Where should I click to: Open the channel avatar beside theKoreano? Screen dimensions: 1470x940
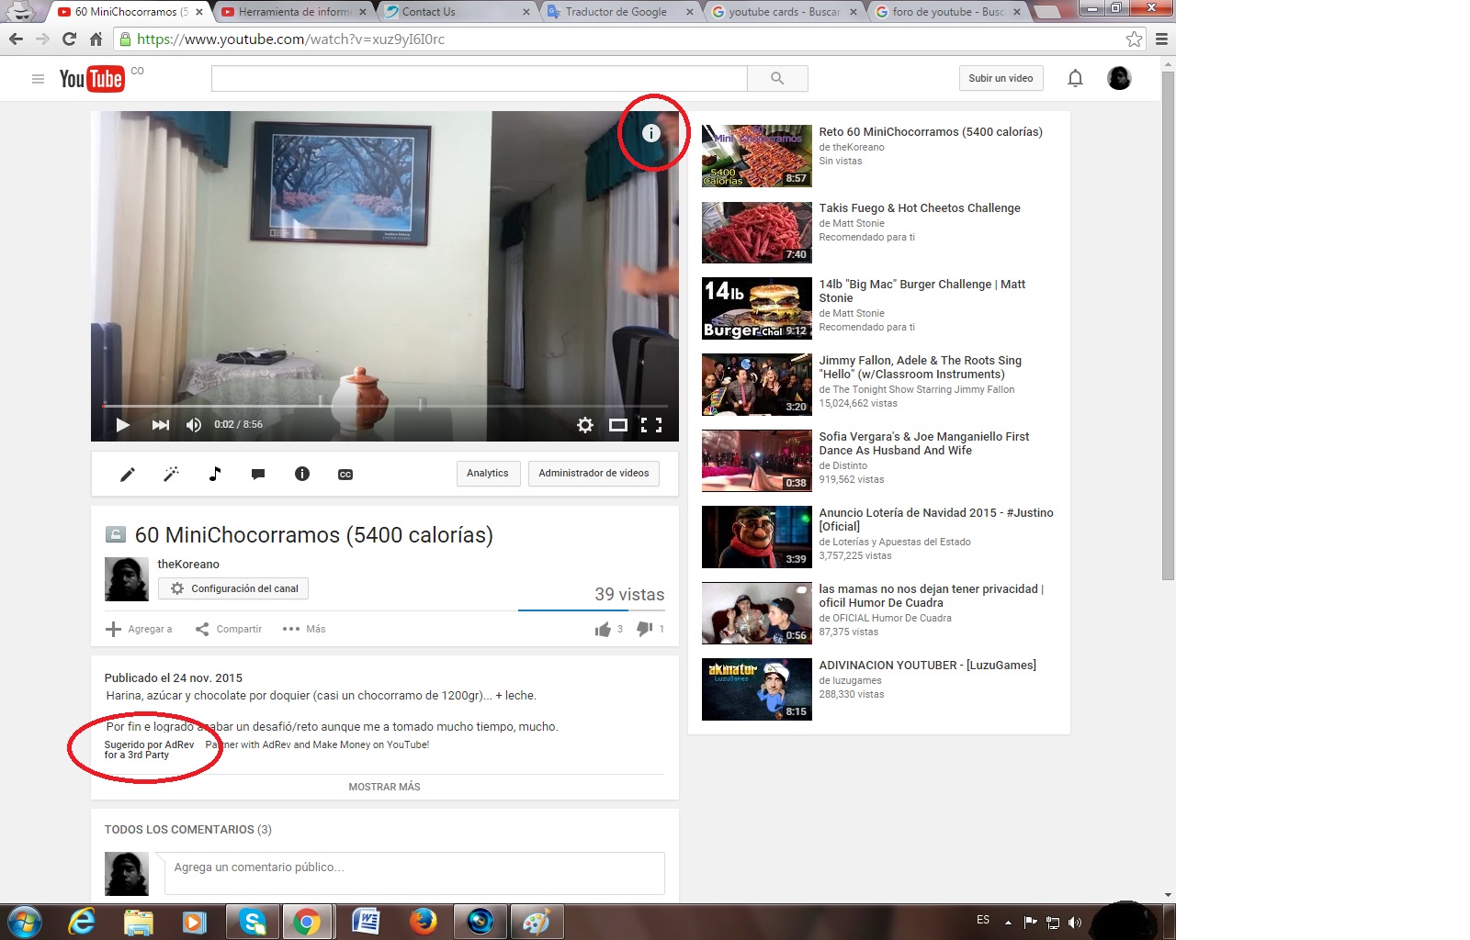click(127, 579)
